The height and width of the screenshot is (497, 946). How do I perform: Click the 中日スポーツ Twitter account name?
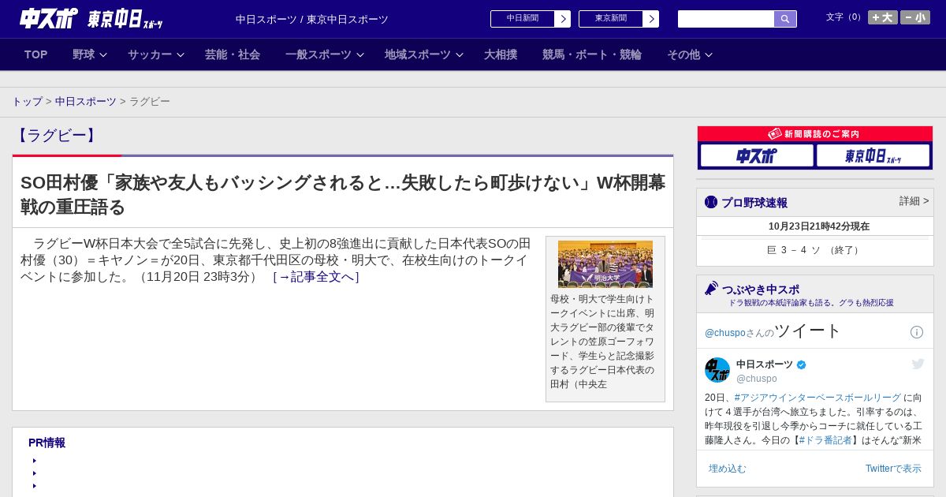(x=765, y=364)
